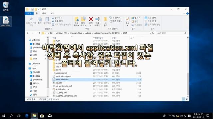This screenshot has height=119, width=213.
Task: Open the Windows Start menu
Action: (4, 116)
